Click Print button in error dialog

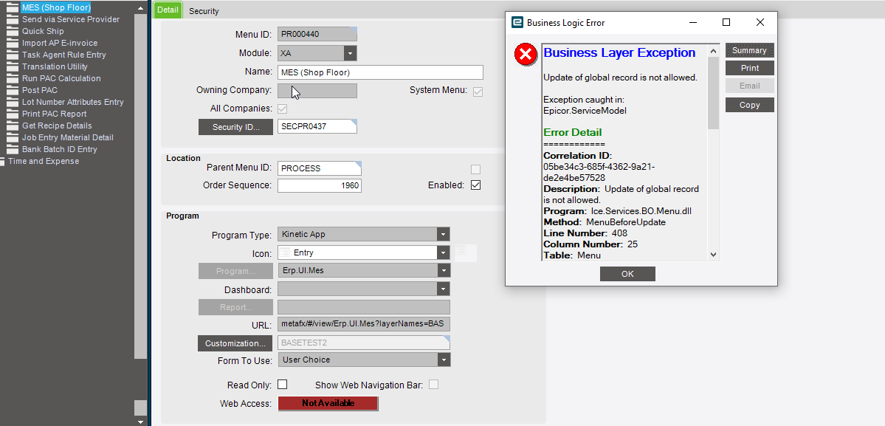tap(749, 68)
